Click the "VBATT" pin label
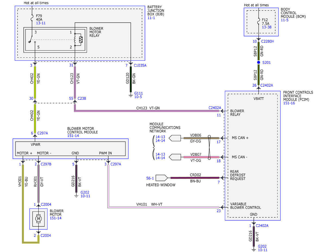This screenshot has width=326, height=252. point(258,98)
